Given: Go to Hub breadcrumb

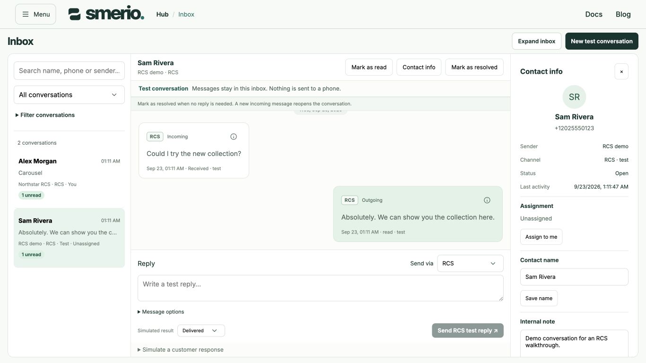Looking at the screenshot, I should pos(162,14).
